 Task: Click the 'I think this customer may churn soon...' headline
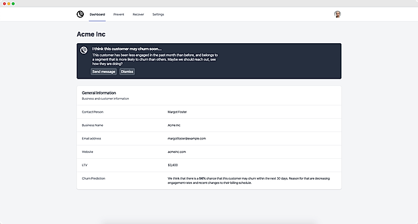127,49
